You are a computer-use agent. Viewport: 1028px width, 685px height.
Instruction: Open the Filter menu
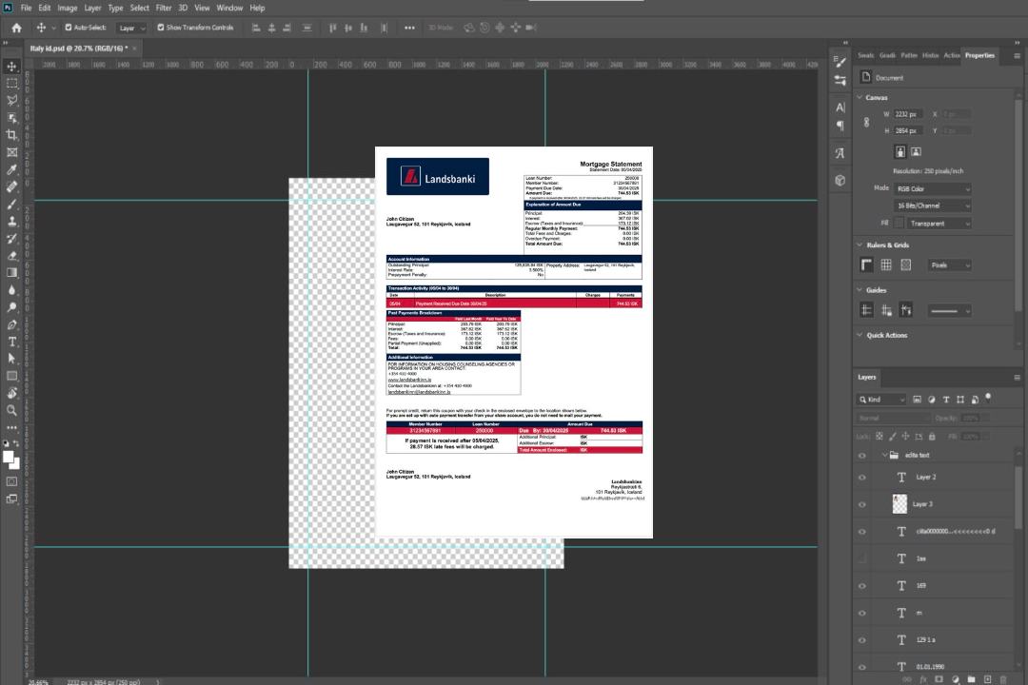164,8
